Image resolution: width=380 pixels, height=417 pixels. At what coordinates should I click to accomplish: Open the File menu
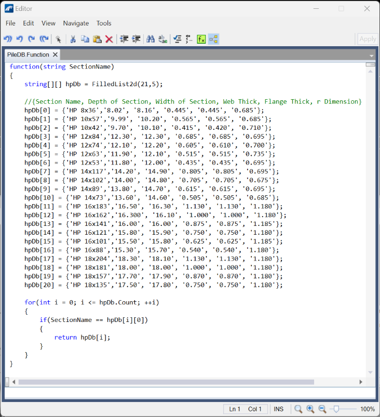pos(10,23)
